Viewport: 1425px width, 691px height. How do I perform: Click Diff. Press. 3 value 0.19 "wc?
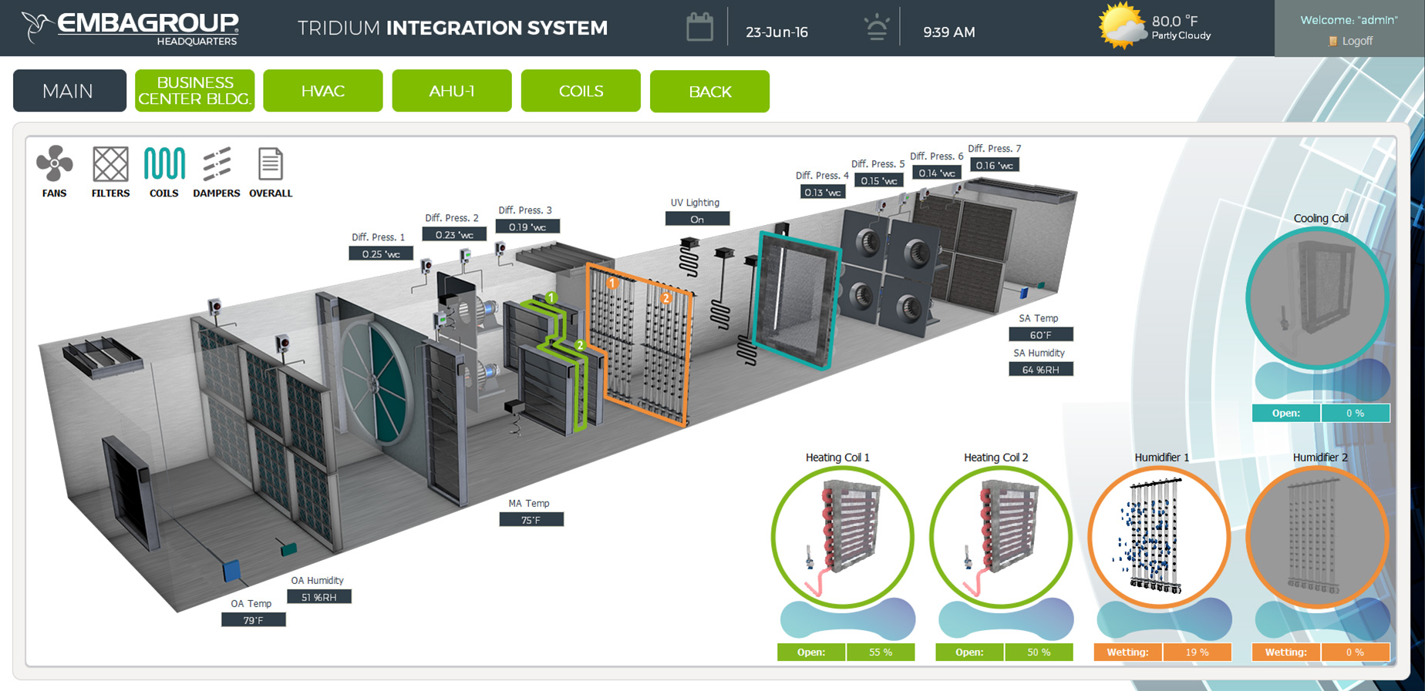pos(527,226)
